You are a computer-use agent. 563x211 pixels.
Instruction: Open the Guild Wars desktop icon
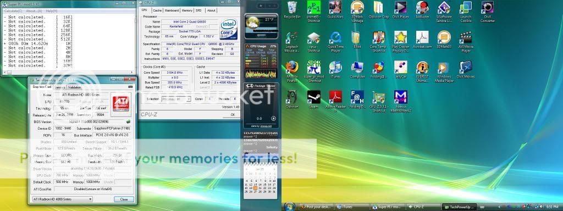pyautogui.click(x=335, y=10)
